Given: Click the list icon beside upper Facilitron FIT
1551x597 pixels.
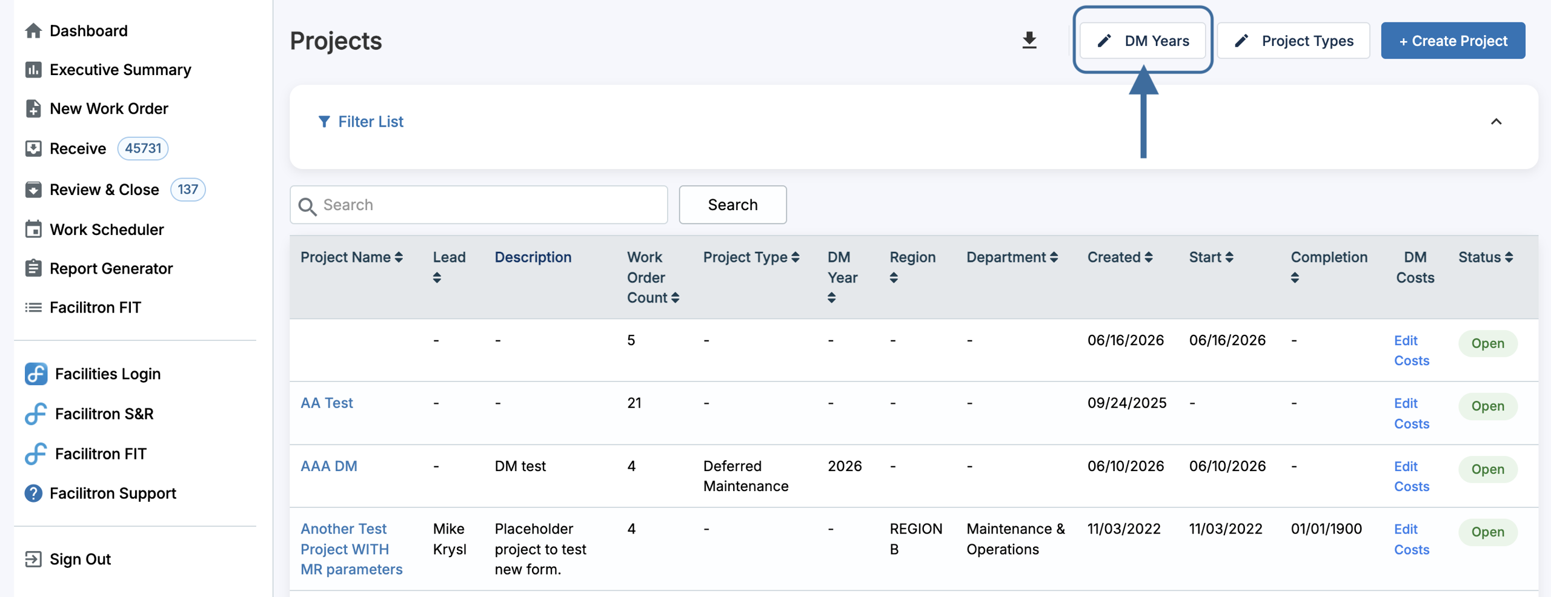Looking at the screenshot, I should 33,308.
